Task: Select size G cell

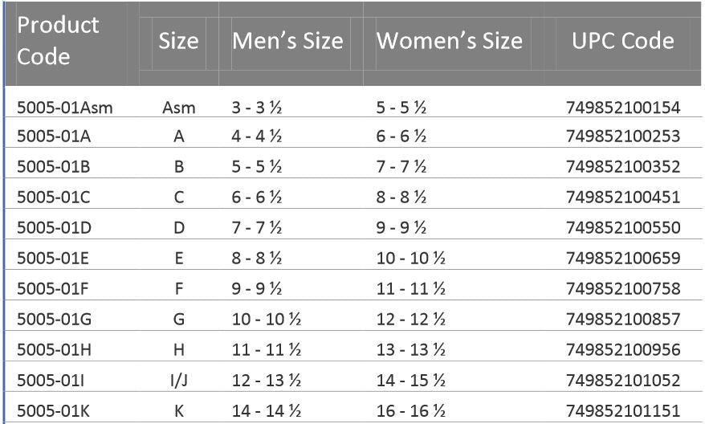Action: (179, 320)
